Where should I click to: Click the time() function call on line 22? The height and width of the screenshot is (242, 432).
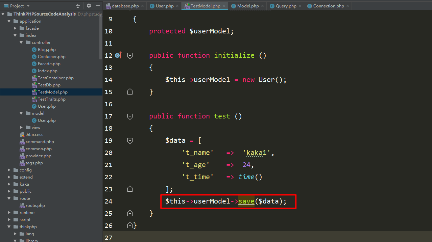250,177
